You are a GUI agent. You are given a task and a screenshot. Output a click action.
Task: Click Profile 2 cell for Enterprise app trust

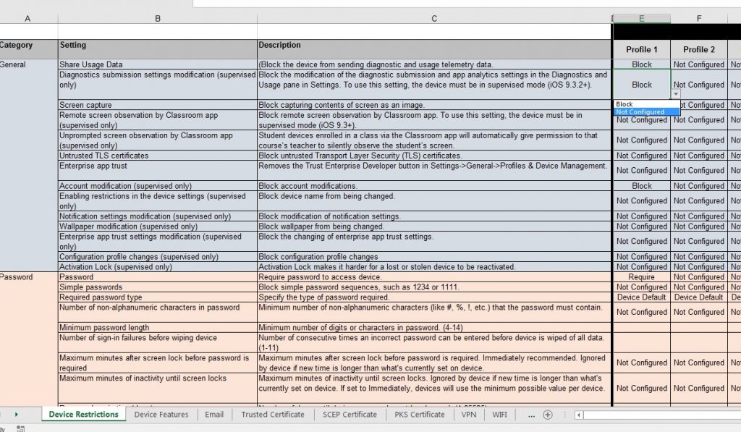click(699, 171)
